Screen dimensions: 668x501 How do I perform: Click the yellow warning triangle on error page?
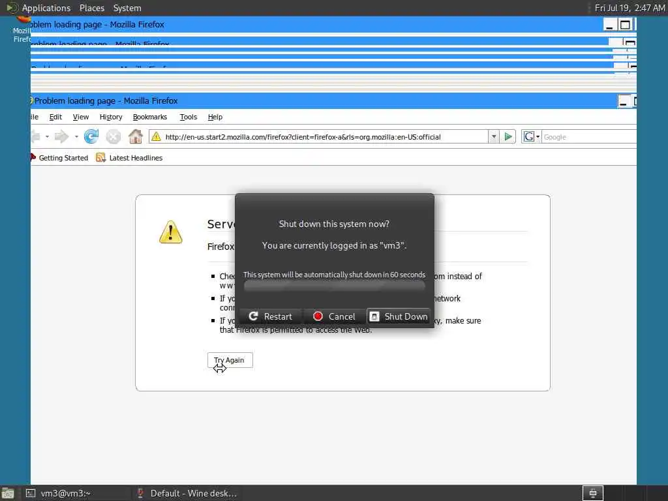click(x=171, y=232)
